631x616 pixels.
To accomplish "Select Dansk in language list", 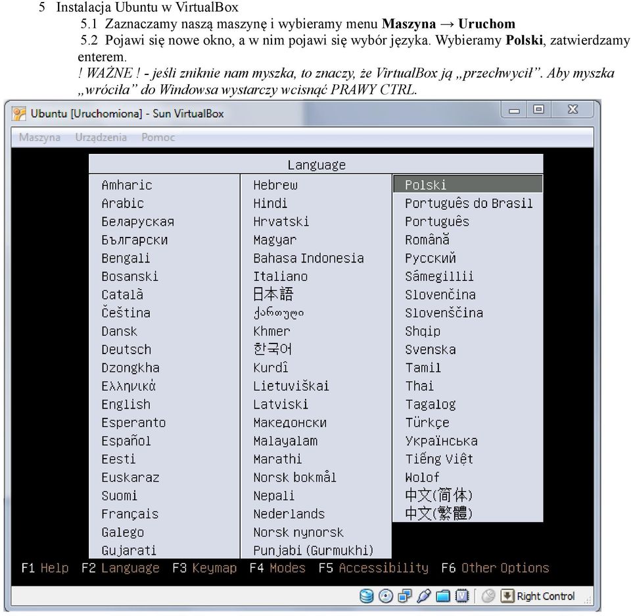I will [x=119, y=331].
